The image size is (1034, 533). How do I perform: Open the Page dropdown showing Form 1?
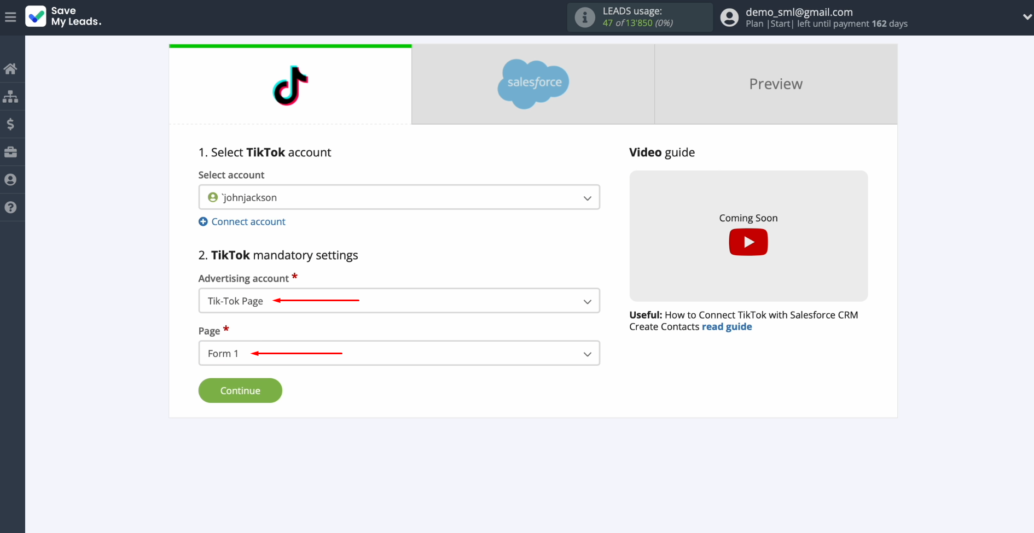pyautogui.click(x=399, y=353)
